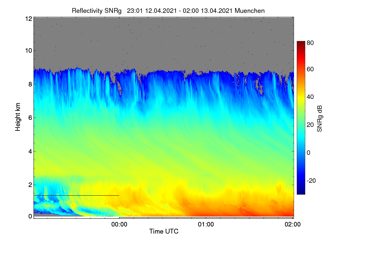Click the colorbar value '80'
This screenshot has height=257, width=386.
coord(310,42)
